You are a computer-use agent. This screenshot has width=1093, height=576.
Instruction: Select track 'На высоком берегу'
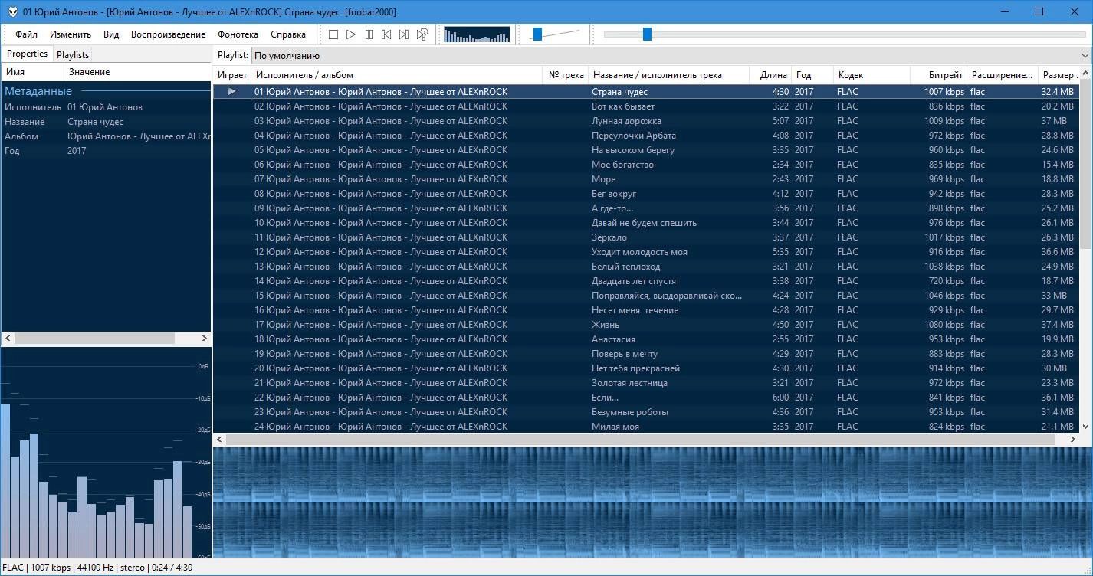(646, 150)
